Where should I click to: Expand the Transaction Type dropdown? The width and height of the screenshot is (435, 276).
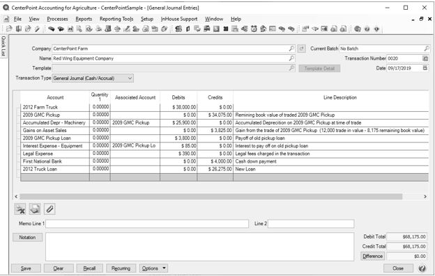pyautogui.click(x=130, y=79)
